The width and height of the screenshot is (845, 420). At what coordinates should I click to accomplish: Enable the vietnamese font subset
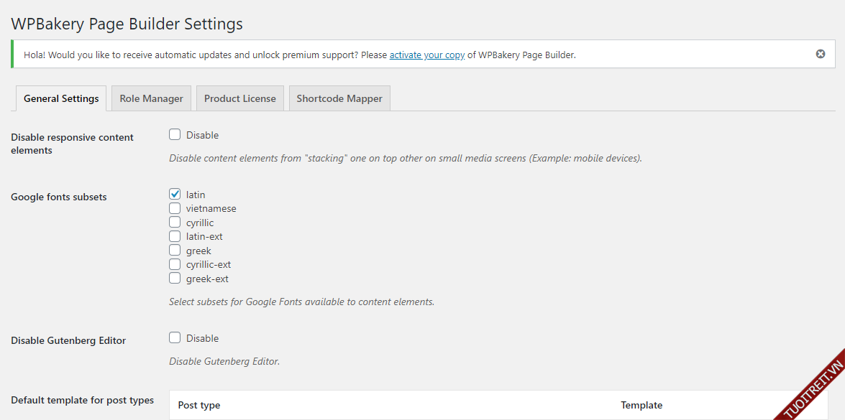coord(175,208)
